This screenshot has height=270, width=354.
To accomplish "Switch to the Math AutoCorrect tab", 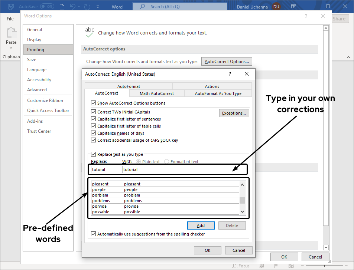I will pos(157,93).
